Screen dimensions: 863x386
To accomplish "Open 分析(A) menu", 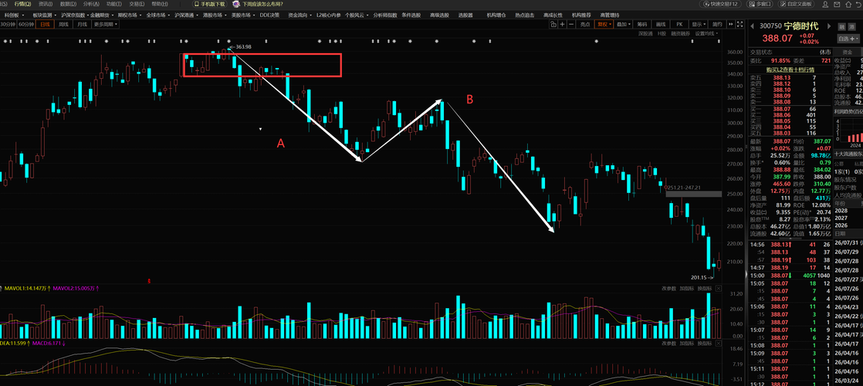I will click(x=91, y=4).
